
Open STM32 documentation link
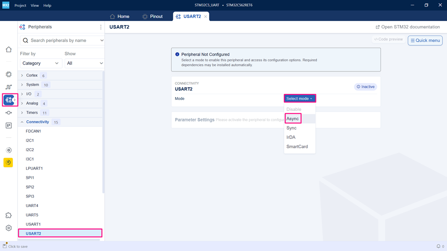tap(408, 27)
